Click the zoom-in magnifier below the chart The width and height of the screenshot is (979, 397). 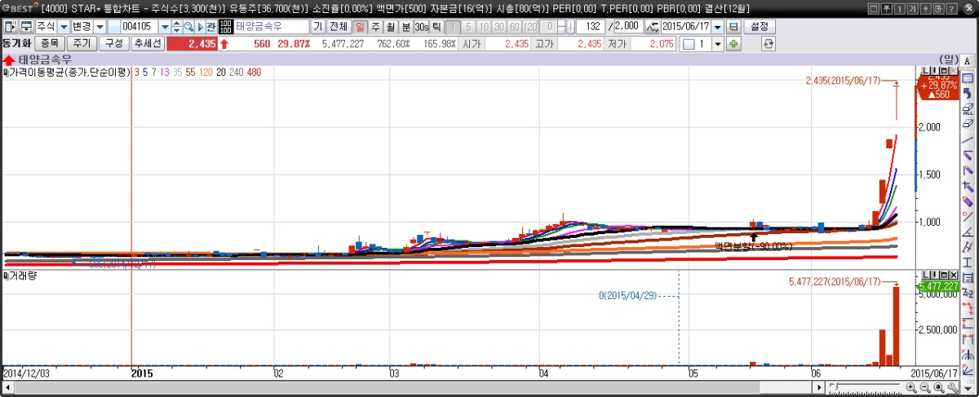coord(911,388)
